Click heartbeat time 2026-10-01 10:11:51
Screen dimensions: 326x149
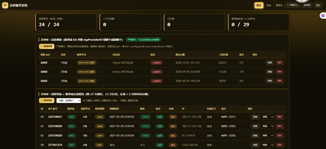pyautogui.click(x=188, y=63)
